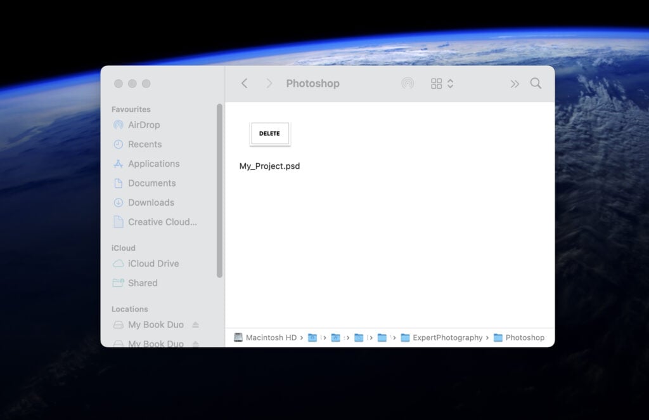Navigate back using the back arrow

coord(245,83)
